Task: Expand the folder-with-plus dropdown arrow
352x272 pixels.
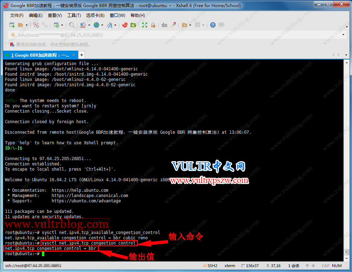Action: tap(190, 25)
